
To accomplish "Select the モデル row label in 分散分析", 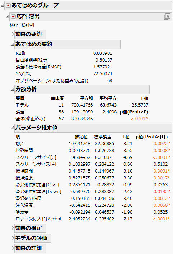I will [22, 105].
